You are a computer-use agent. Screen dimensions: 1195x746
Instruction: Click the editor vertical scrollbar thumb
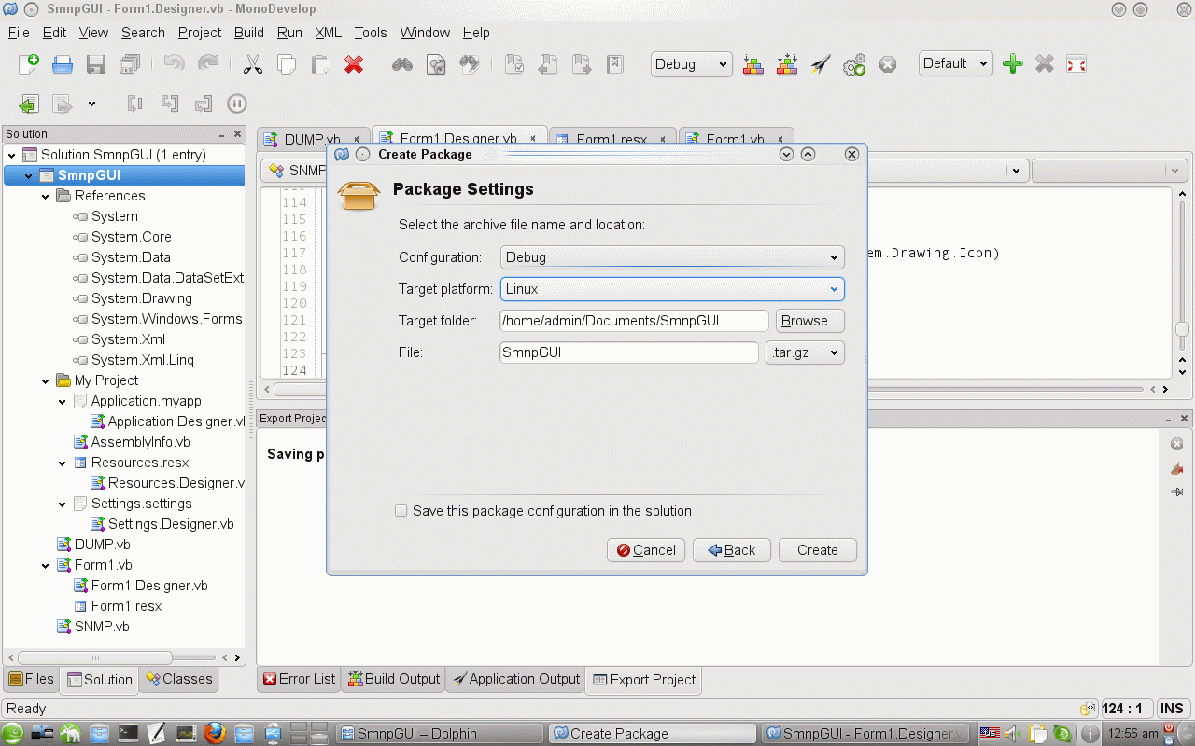click(x=1182, y=329)
